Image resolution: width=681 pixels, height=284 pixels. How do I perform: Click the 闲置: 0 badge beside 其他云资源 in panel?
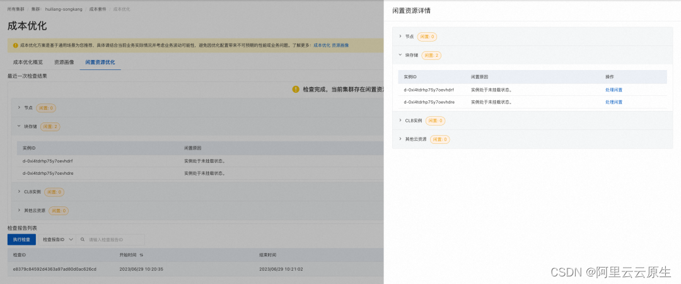(439, 139)
